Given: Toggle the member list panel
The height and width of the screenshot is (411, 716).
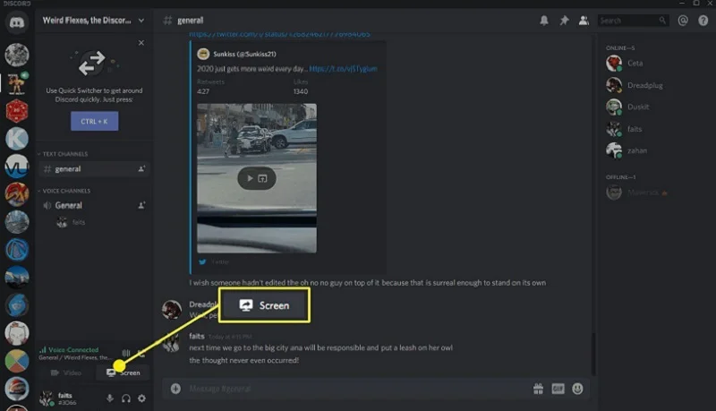Looking at the screenshot, I should point(584,21).
